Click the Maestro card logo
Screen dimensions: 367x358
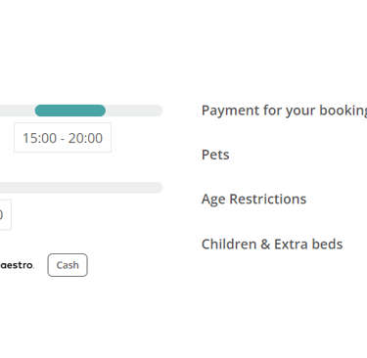click(17, 265)
